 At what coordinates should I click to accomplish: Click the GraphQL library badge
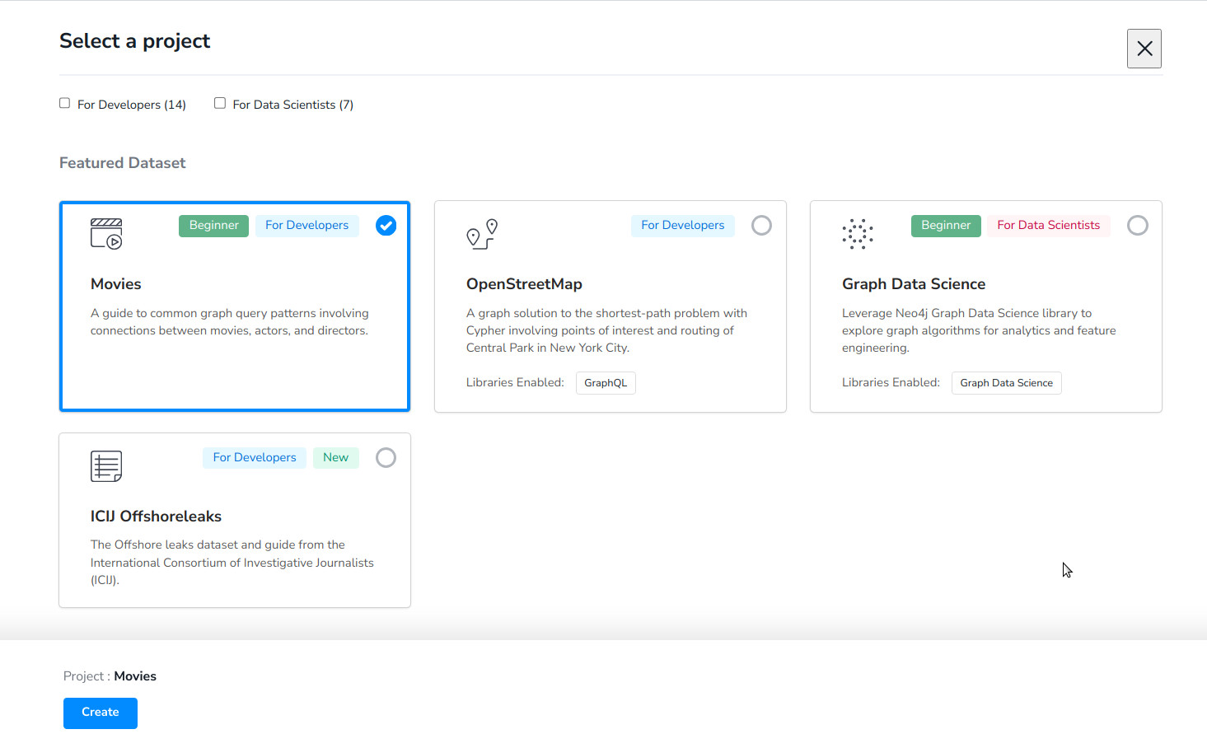pos(606,383)
